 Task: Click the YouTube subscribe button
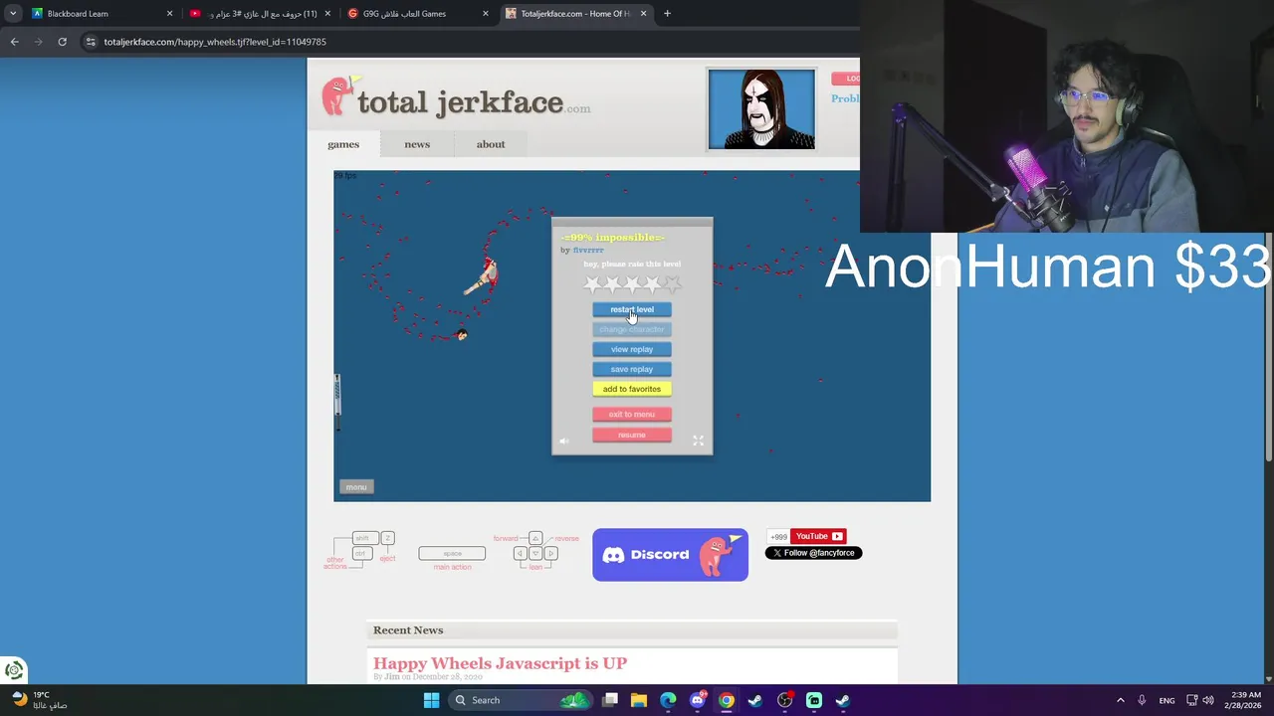(817, 536)
